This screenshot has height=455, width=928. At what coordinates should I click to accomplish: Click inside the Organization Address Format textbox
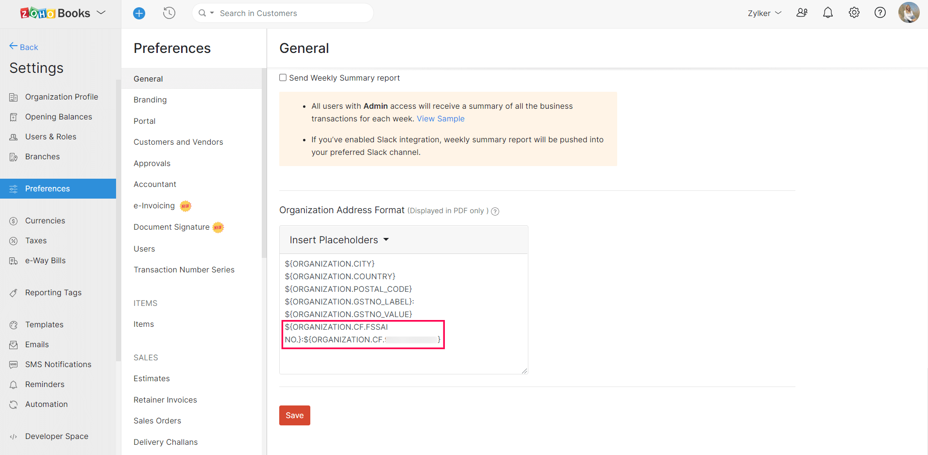403,354
